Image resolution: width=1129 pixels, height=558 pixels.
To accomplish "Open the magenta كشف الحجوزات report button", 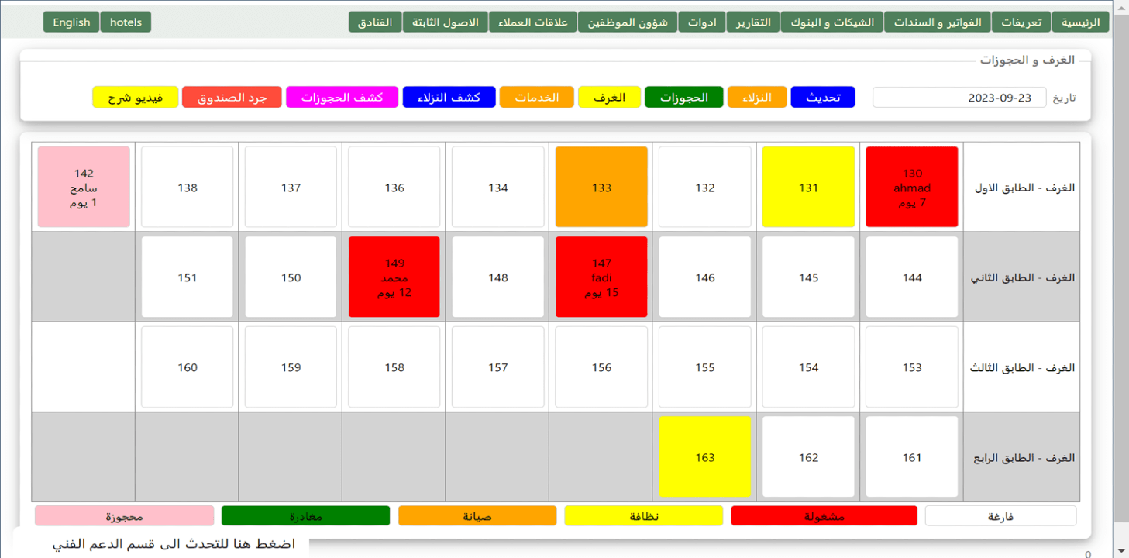I will (x=342, y=98).
